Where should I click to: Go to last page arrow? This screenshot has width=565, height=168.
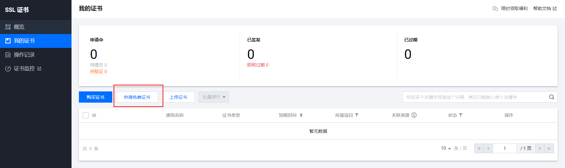[549, 148]
